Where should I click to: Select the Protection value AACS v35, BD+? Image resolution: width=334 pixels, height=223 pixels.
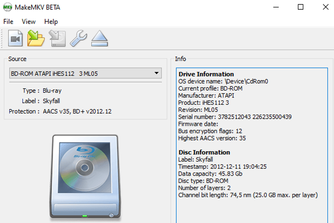coord(77,111)
